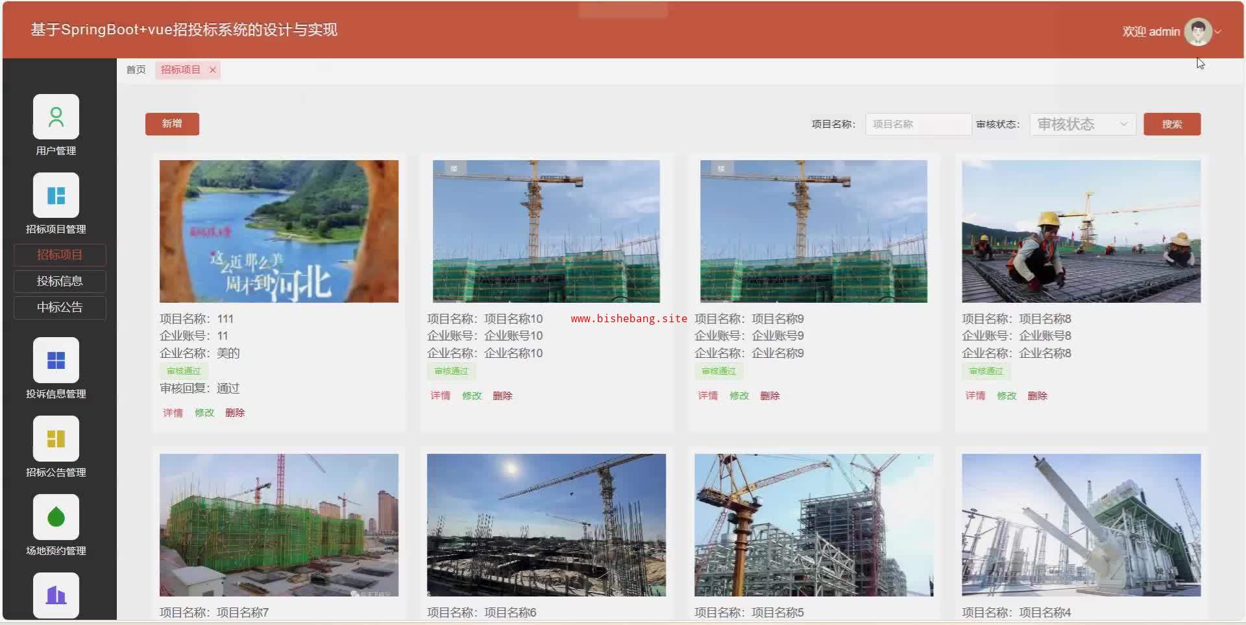This screenshot has width=1246, height=625.
Task: Click the 项目名称5 title text
Action: click(x=777, y=613)
